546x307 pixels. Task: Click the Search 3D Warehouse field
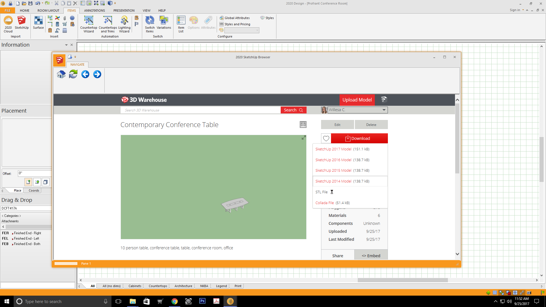coord(200,110)
